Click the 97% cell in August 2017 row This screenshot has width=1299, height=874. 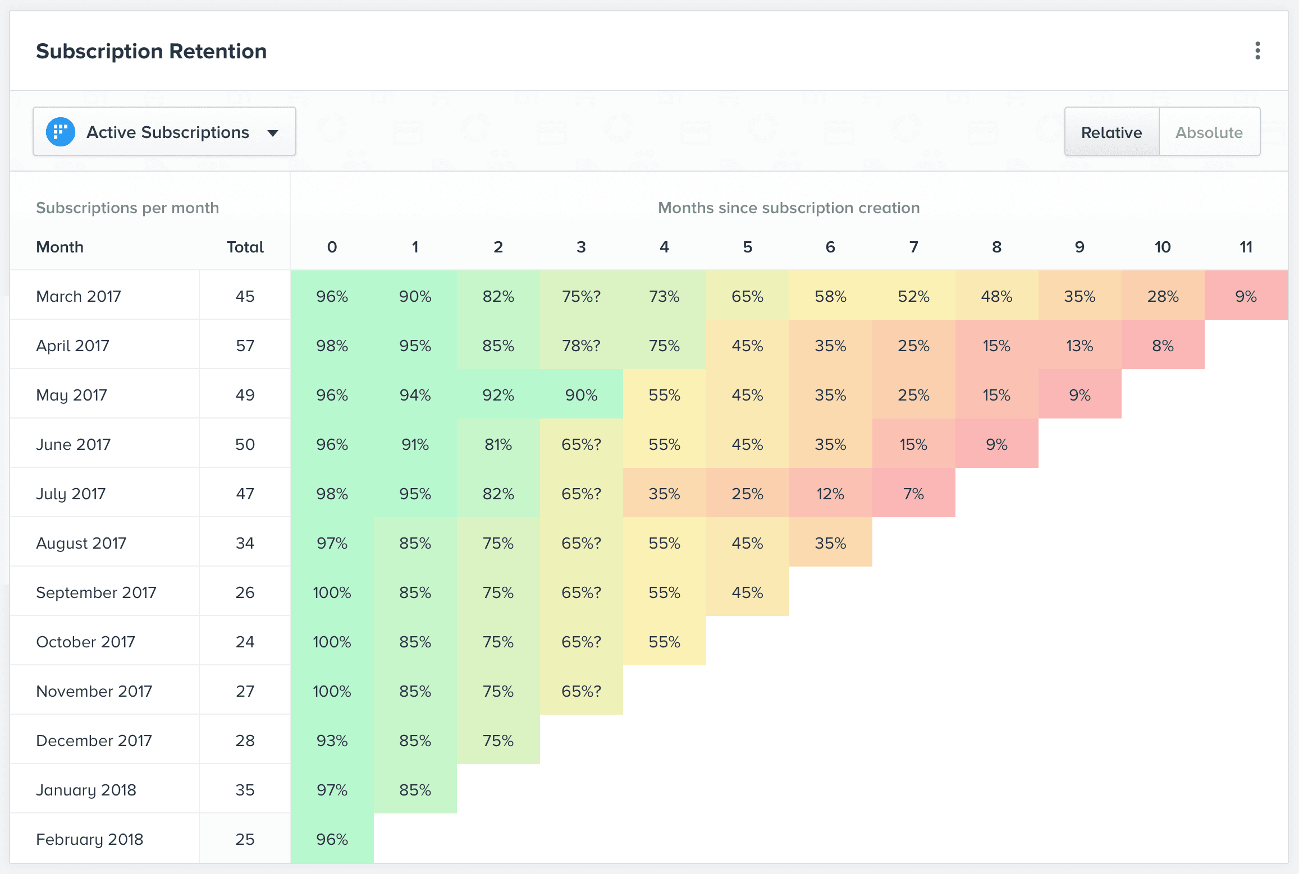pos(332,542)
